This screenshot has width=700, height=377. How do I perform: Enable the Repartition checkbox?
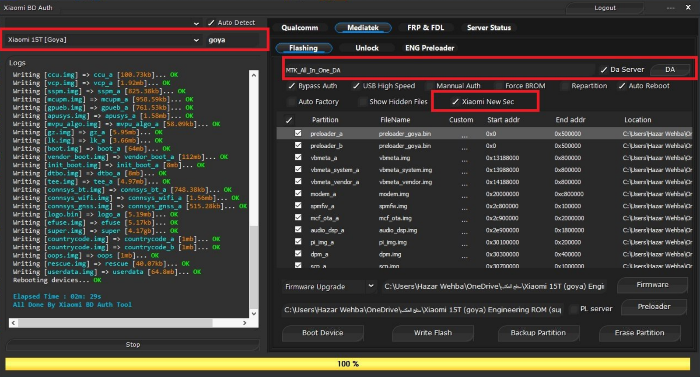click(565, 86)
